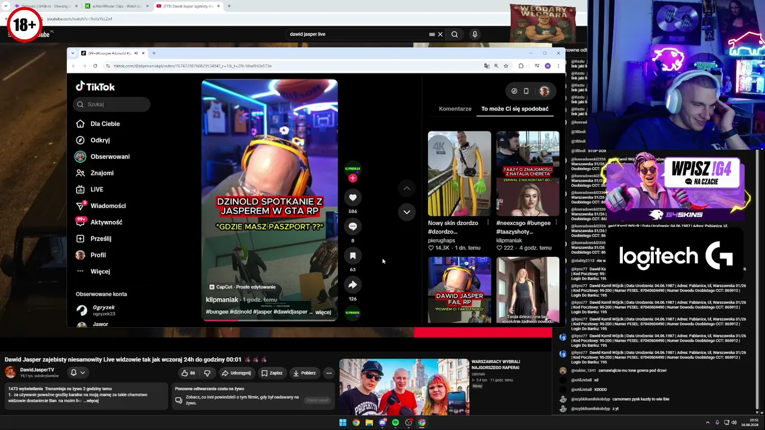Switch to achtenWlodar Clips browser tab

point(117,6)
